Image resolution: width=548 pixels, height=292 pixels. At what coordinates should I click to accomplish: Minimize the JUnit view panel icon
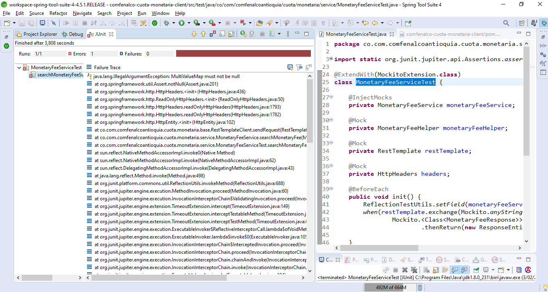[x=297, y=34]
